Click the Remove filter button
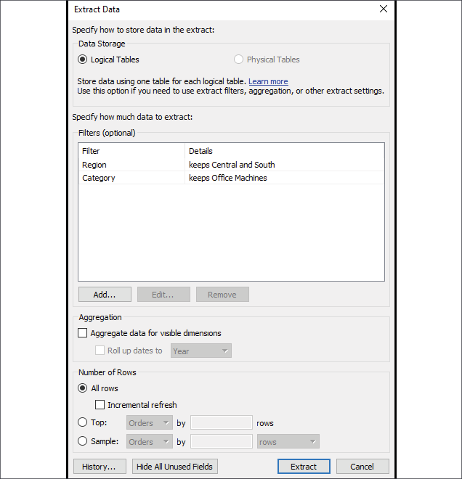Viewport: 462px width, 479px height. [x=222, y=295]
